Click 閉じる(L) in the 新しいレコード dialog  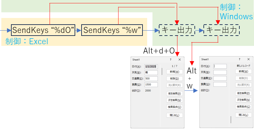(243, 115)
